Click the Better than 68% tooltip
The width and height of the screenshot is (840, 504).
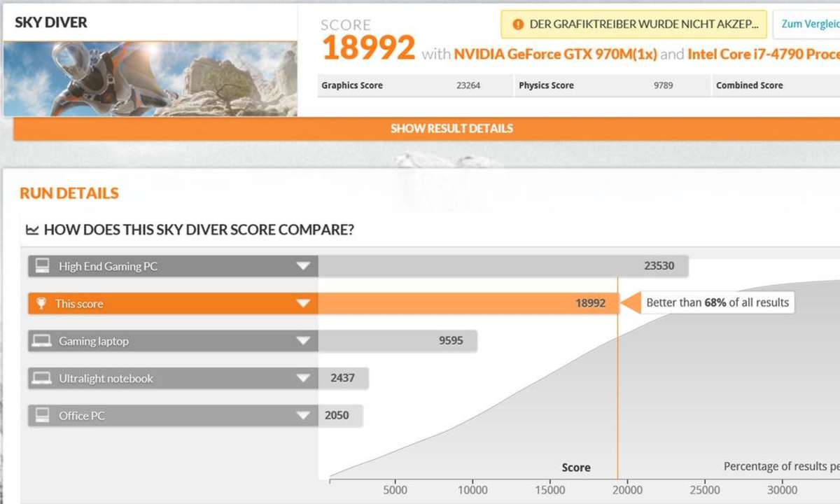tap(717, 302)
